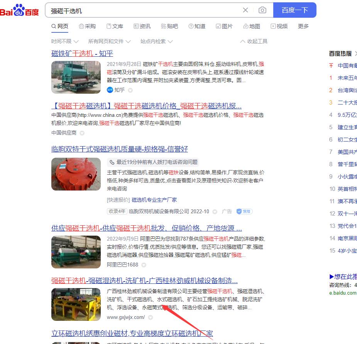Open hot search number 5 建立生育
The height and width of the screenshot is (344, 357).
pos(347,127)
